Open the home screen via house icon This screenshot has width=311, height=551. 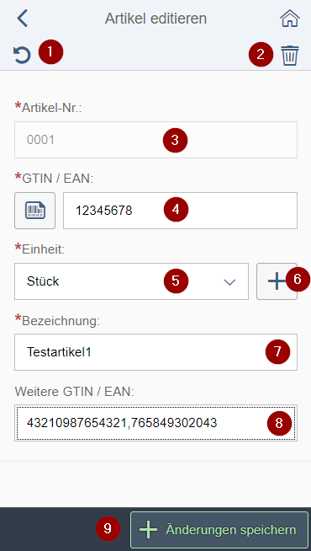point(290,19)
